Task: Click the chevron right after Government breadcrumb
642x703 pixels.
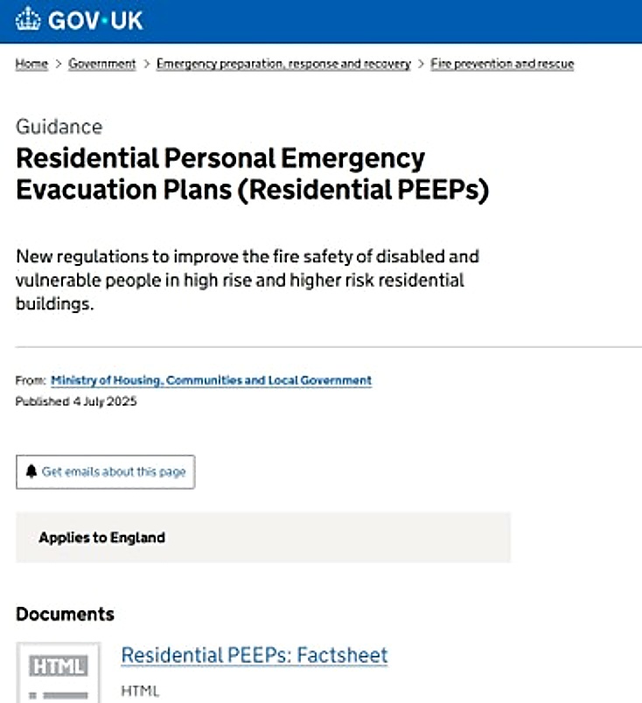Action: [146, 64]
